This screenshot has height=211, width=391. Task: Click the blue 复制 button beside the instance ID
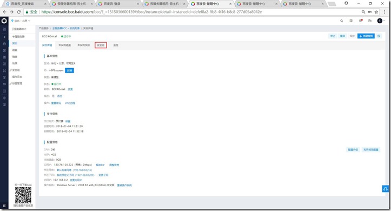69,70
